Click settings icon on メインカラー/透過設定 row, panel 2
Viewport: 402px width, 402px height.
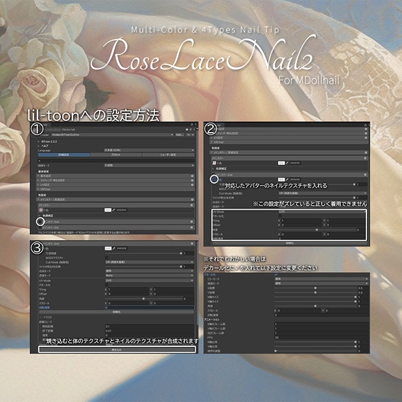coord(366,153)
